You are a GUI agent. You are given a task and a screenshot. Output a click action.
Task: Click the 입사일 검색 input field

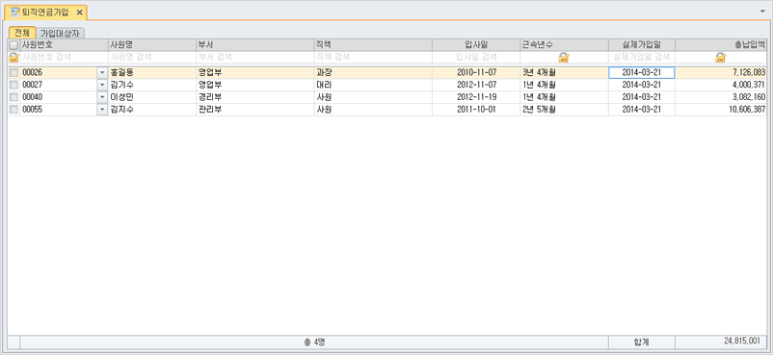[x=476, y=58]
